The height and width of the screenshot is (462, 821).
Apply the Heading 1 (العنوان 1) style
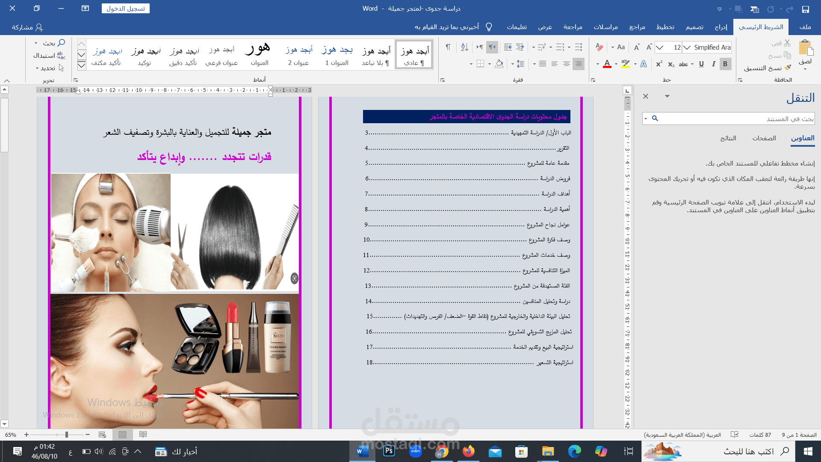coord(337,55)
